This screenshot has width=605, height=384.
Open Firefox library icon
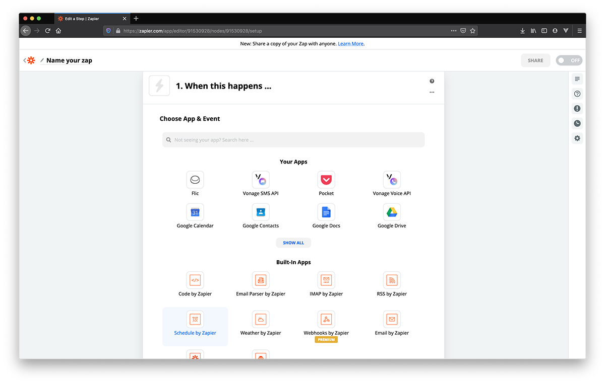533,31
